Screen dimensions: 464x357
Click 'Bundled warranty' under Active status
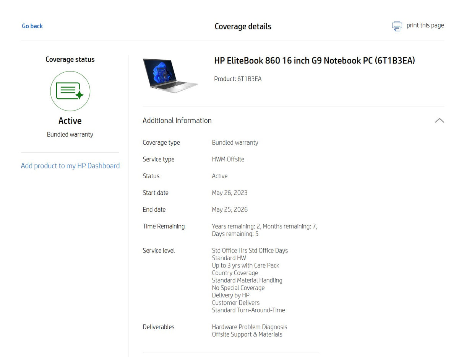coord(70,134)
